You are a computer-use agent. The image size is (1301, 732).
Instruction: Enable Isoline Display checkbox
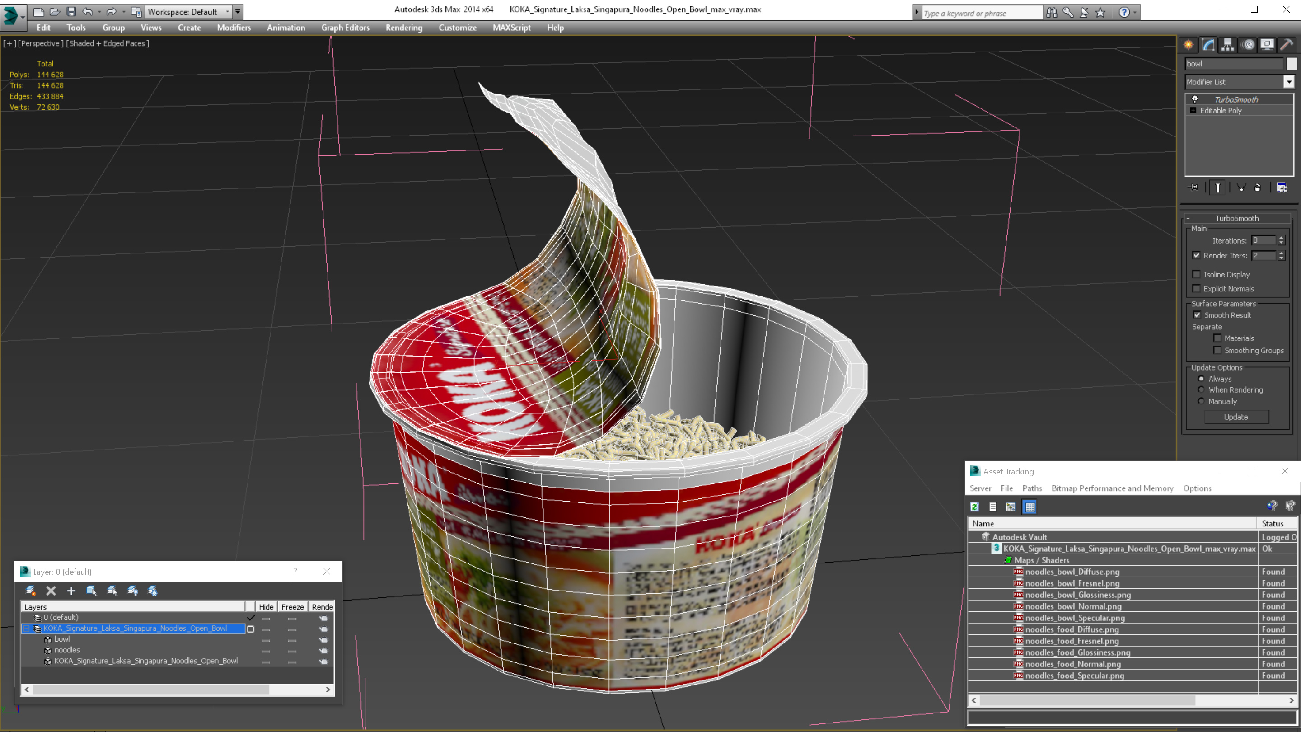1197,274
